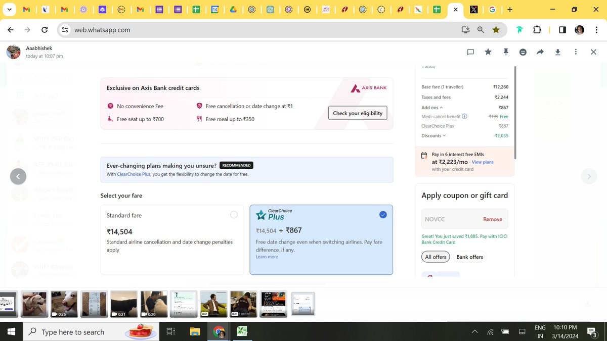
Task: Switch to the X (Twitter) tab
Action: click(x=473, y=9)
